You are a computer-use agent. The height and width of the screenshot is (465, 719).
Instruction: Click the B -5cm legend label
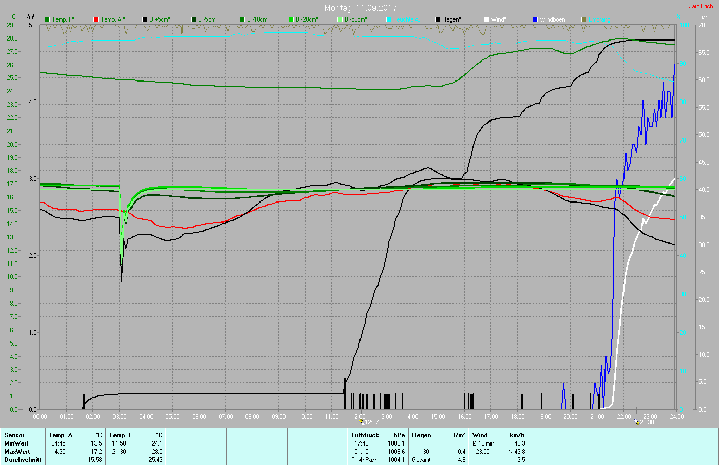coord(208,19)
